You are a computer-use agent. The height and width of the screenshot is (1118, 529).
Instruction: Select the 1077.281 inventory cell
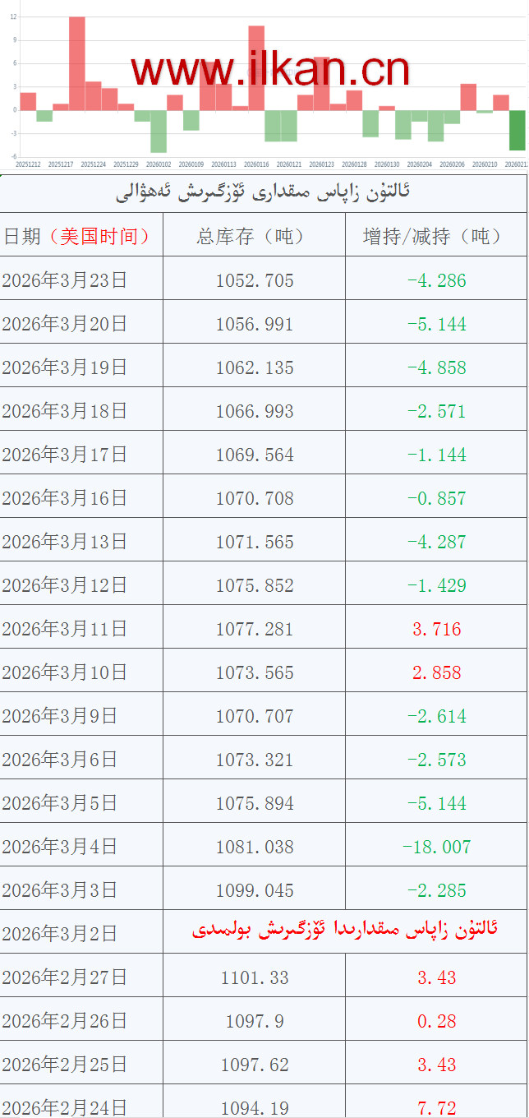coord(255,629)
